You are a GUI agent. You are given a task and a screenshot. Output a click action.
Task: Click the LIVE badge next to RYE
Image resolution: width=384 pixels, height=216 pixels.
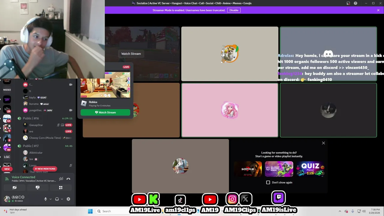point(68,131)
